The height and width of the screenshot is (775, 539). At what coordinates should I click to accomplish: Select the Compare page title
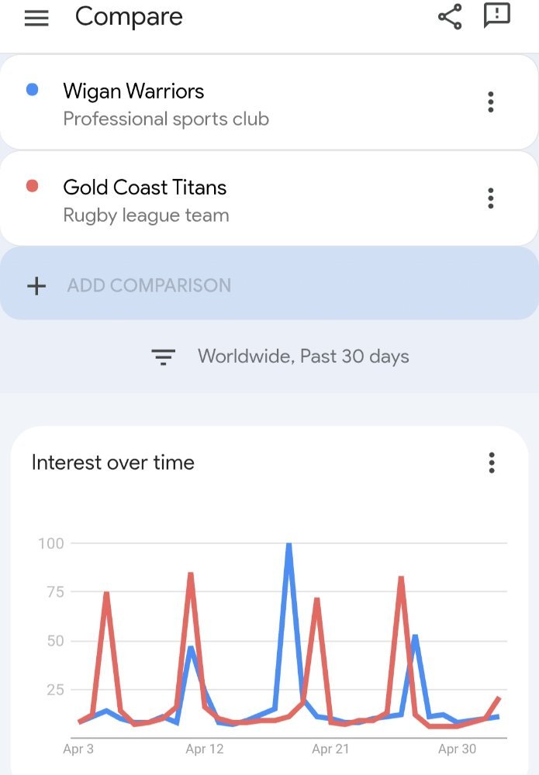(x=129, y=17)
